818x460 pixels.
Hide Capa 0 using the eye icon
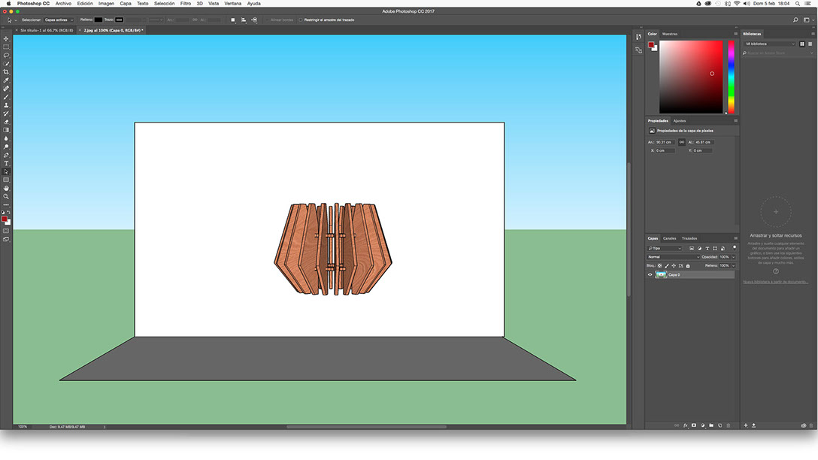point(650,275)
